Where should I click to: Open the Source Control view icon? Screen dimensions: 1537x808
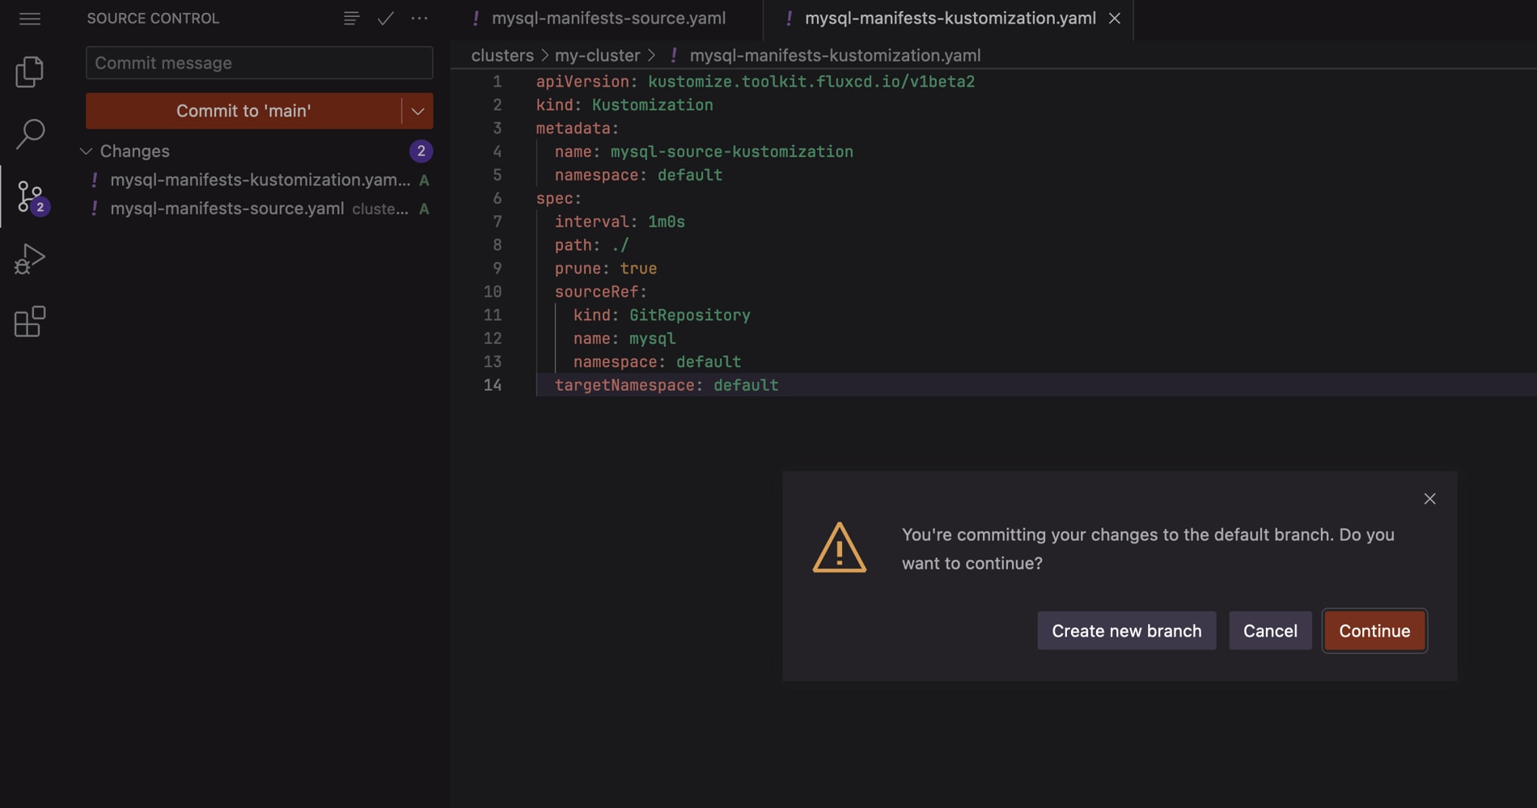(x=32, y=197)
